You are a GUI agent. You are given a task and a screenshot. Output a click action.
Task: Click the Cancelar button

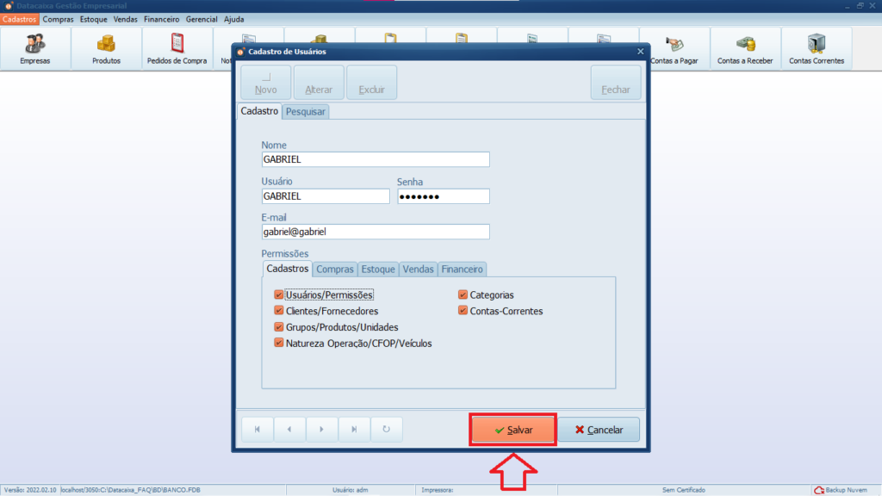point(599,430)
